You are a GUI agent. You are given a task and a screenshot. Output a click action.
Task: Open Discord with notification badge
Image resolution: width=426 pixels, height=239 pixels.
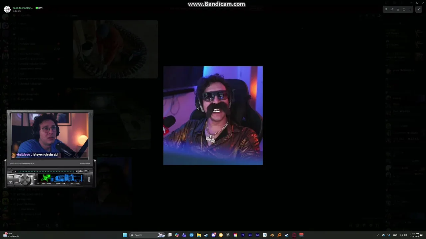(x=214, y=235)
